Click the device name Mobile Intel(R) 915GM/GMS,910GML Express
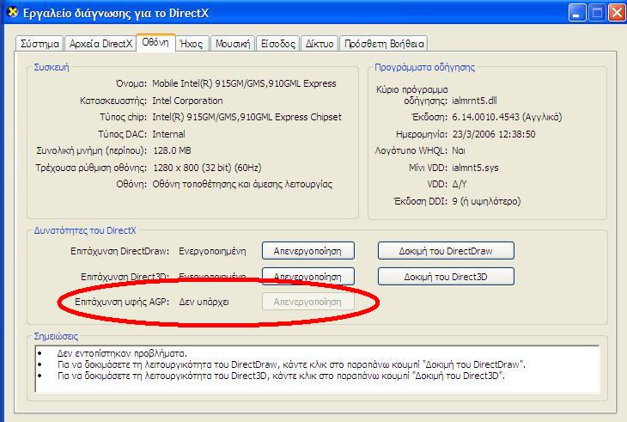The image size is (627, 422). coord(244,83)
